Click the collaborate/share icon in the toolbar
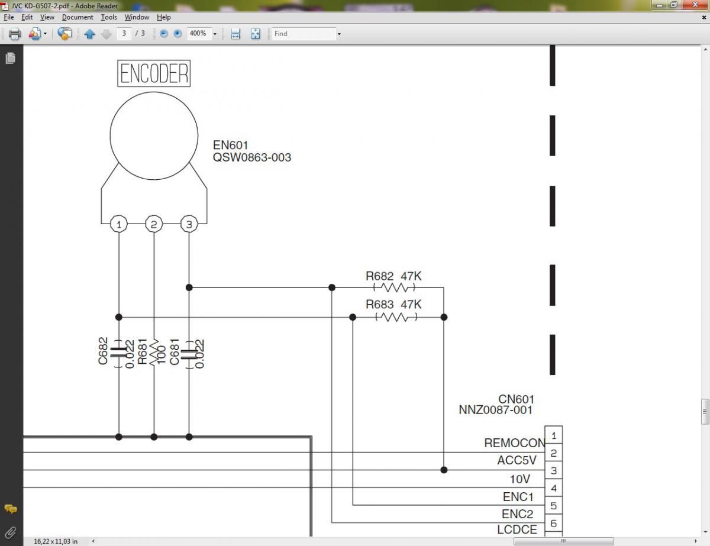The height and width of the screenshot is (546, 710). click(x=64, y=34)
